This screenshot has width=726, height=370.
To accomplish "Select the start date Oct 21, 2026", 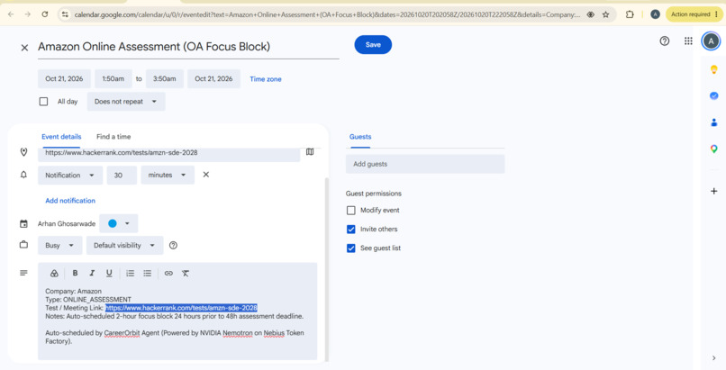I will click(64, 78).
